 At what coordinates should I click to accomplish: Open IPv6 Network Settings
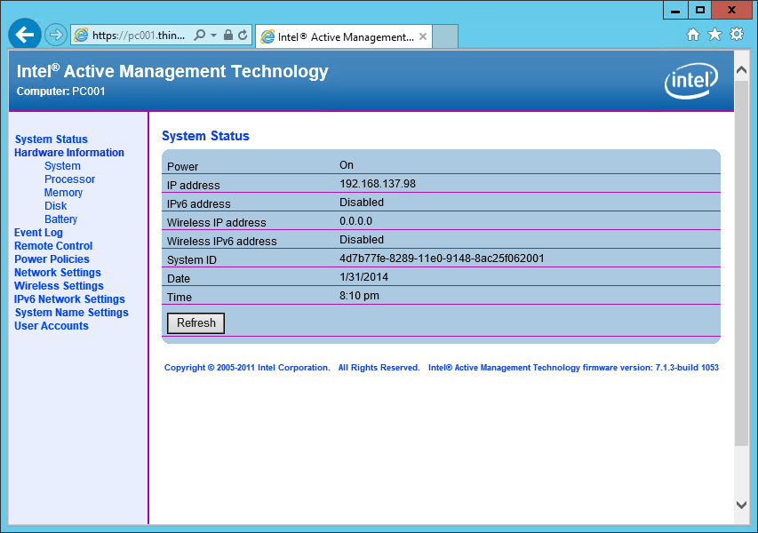click(69, 299)
